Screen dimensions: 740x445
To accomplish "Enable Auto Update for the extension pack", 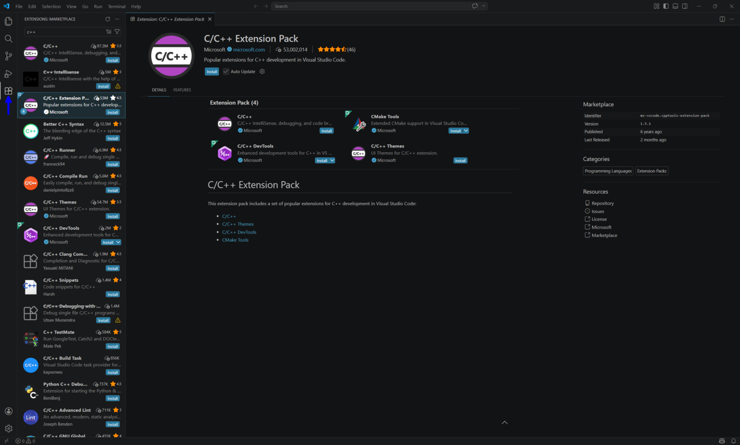I will pyautogui.click(x=226, y=71).
